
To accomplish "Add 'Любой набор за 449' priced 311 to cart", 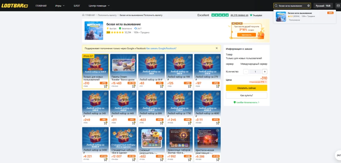I will point(134,123).
